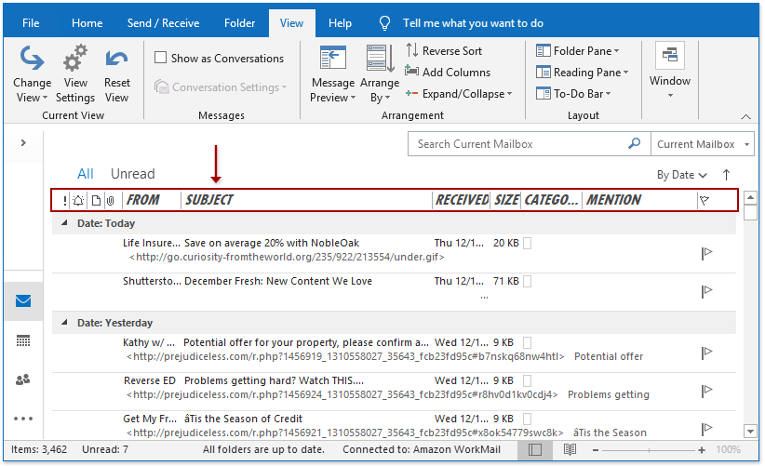Switch to the Folder ribbon tab
The width and height of the screenshot is (765, 466).
coord(239,22)
